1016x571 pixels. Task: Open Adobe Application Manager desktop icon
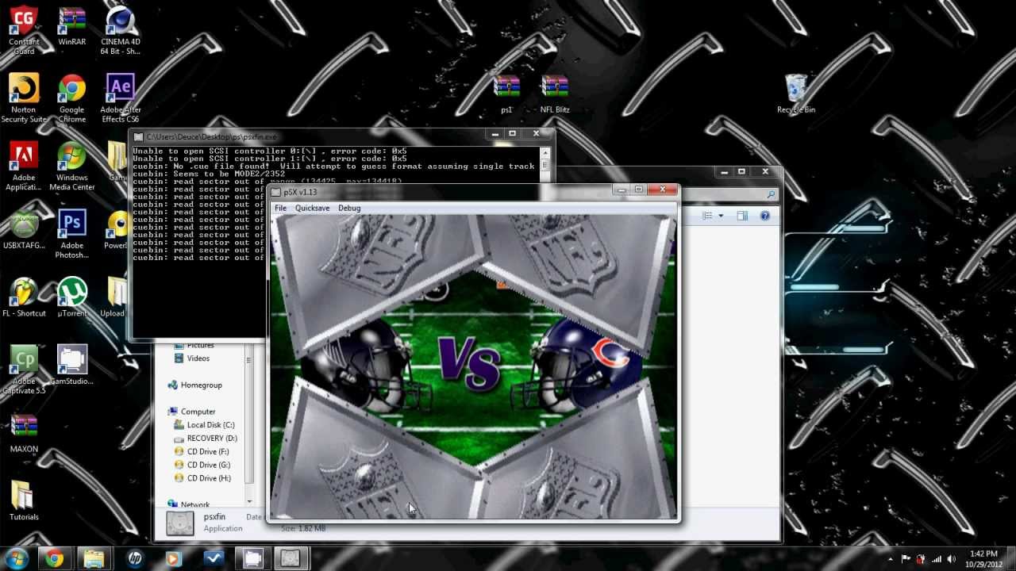pos(24,167)
